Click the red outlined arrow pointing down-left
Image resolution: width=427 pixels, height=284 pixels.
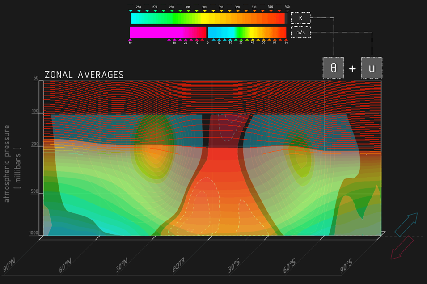pyautogui.click(x=402, y=248)
